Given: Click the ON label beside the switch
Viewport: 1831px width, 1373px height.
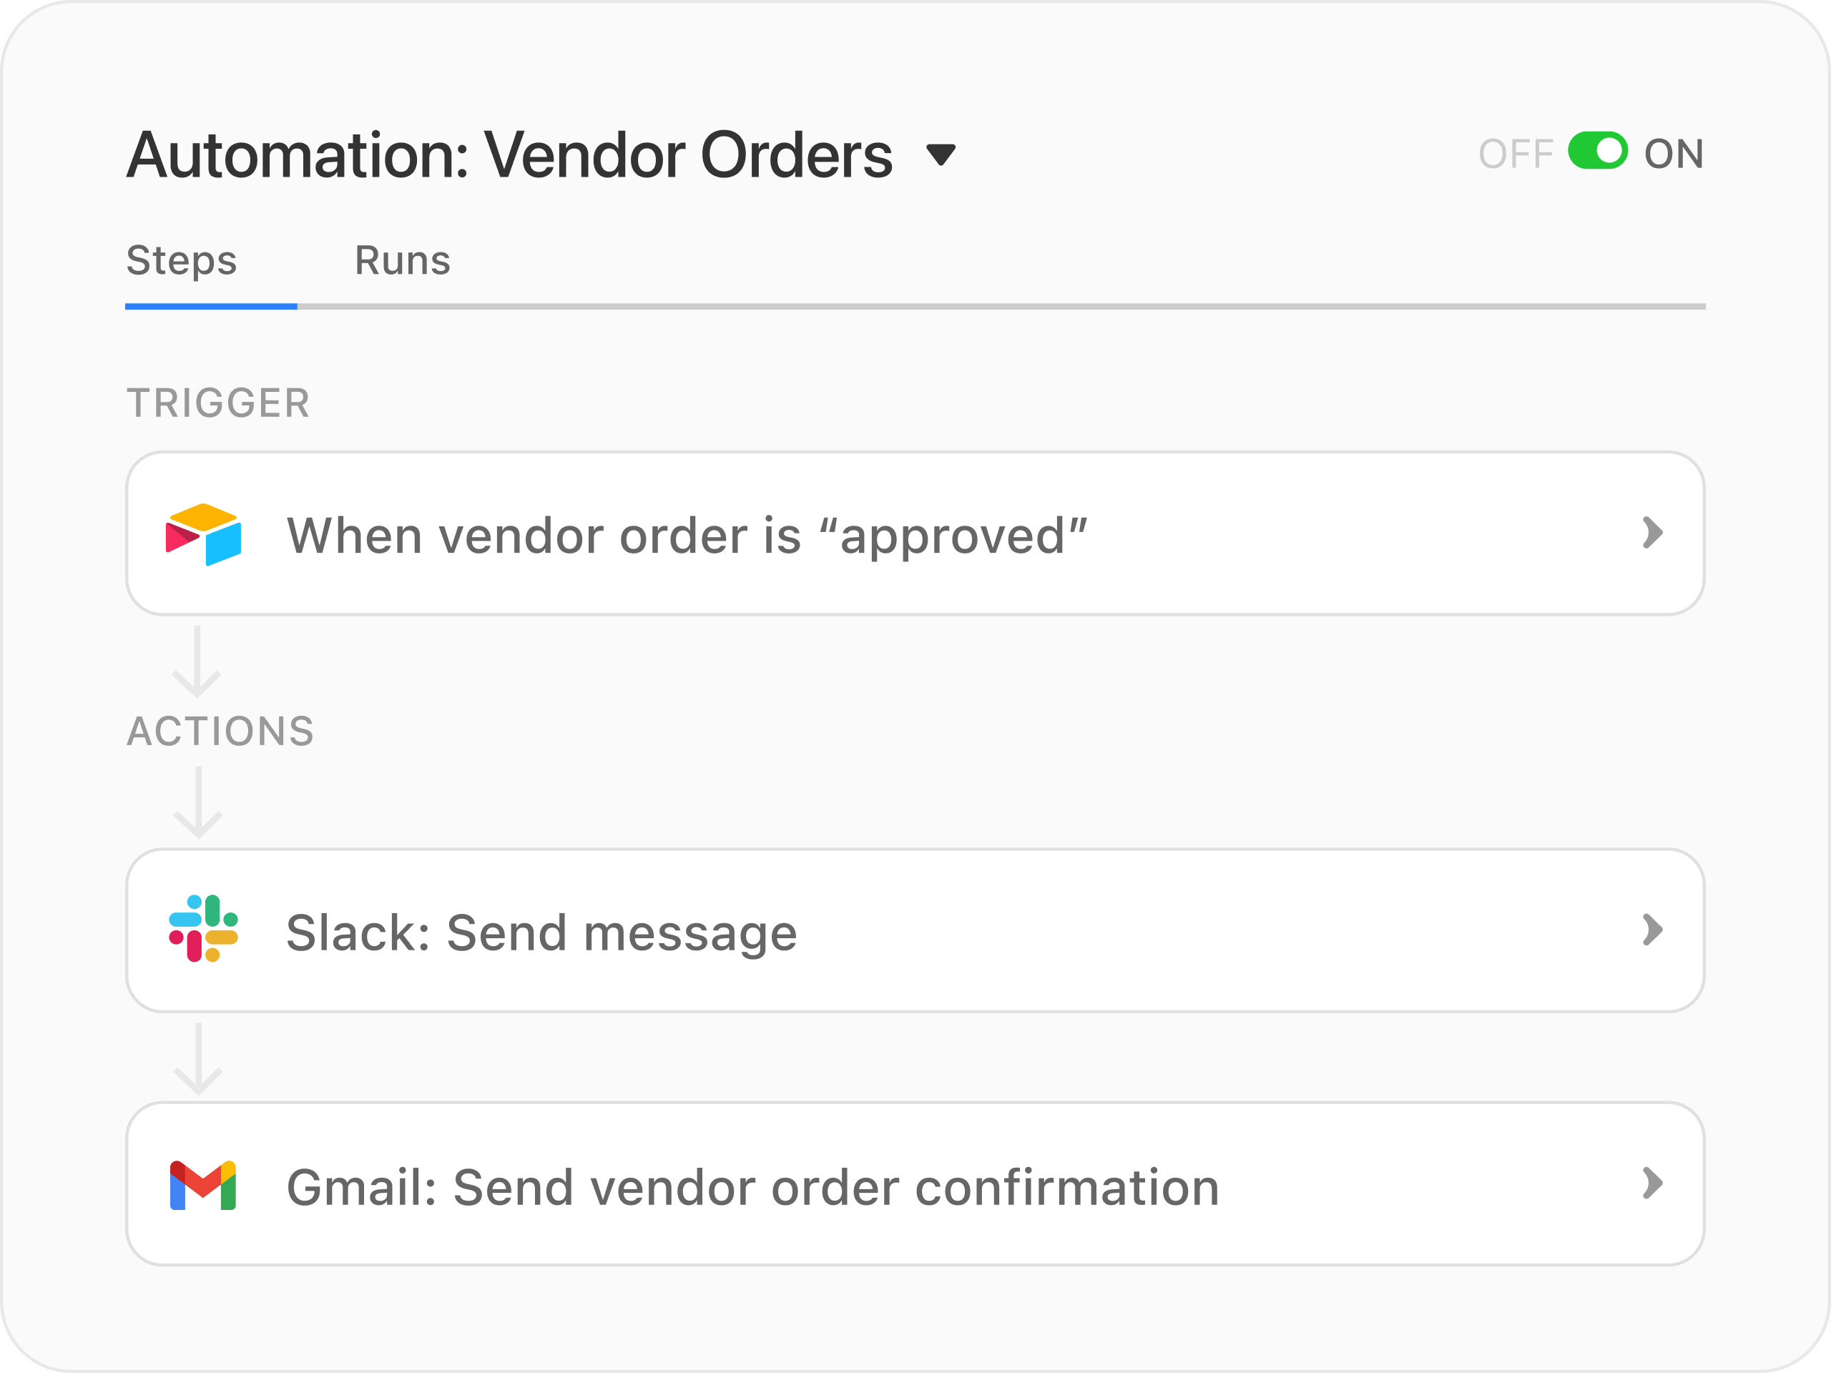Looking at the screenshot, I should tap(1673, 154).
